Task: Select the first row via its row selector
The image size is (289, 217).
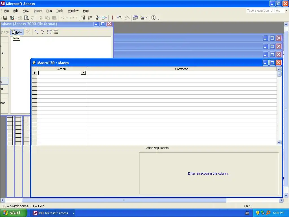Action: click(x=34, y=73)
